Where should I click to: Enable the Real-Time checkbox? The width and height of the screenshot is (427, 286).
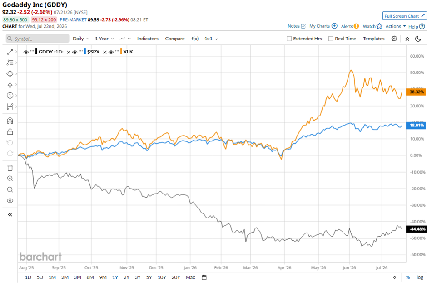(331, 39)
